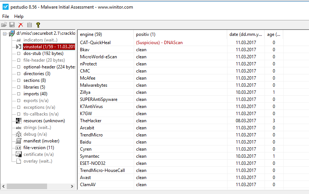Viewport: 309px width, 194px height.
Task: Collapse the root file tree node
Action: pyautogui.click(x=5, y=34)
